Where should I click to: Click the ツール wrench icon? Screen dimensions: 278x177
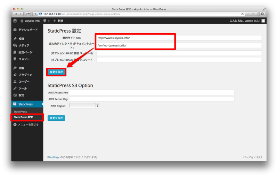(x=15, y=88)
